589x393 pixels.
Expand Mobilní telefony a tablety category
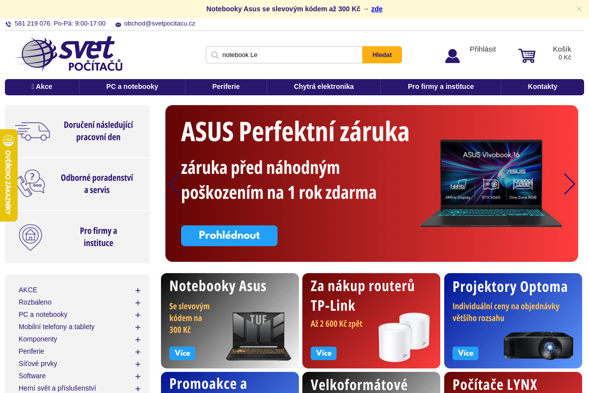138,328
